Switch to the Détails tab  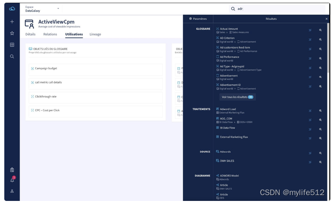[30, 34]
